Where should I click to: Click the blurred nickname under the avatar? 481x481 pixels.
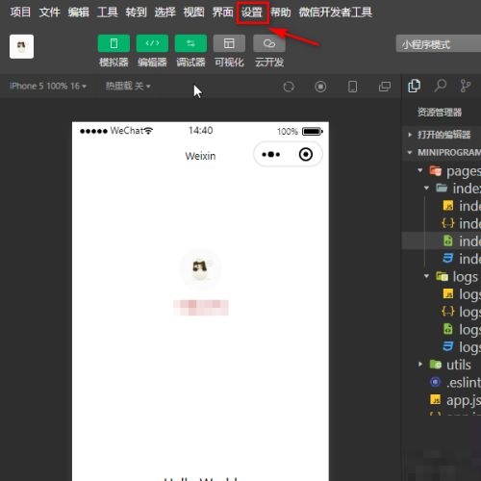(201, 308)
